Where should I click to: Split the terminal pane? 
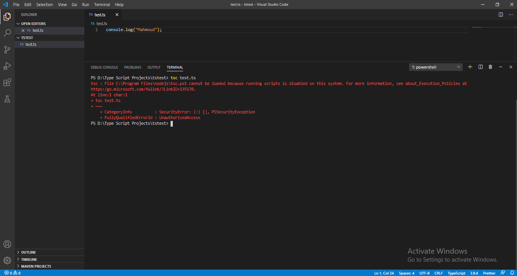click(x=480, y=67)
